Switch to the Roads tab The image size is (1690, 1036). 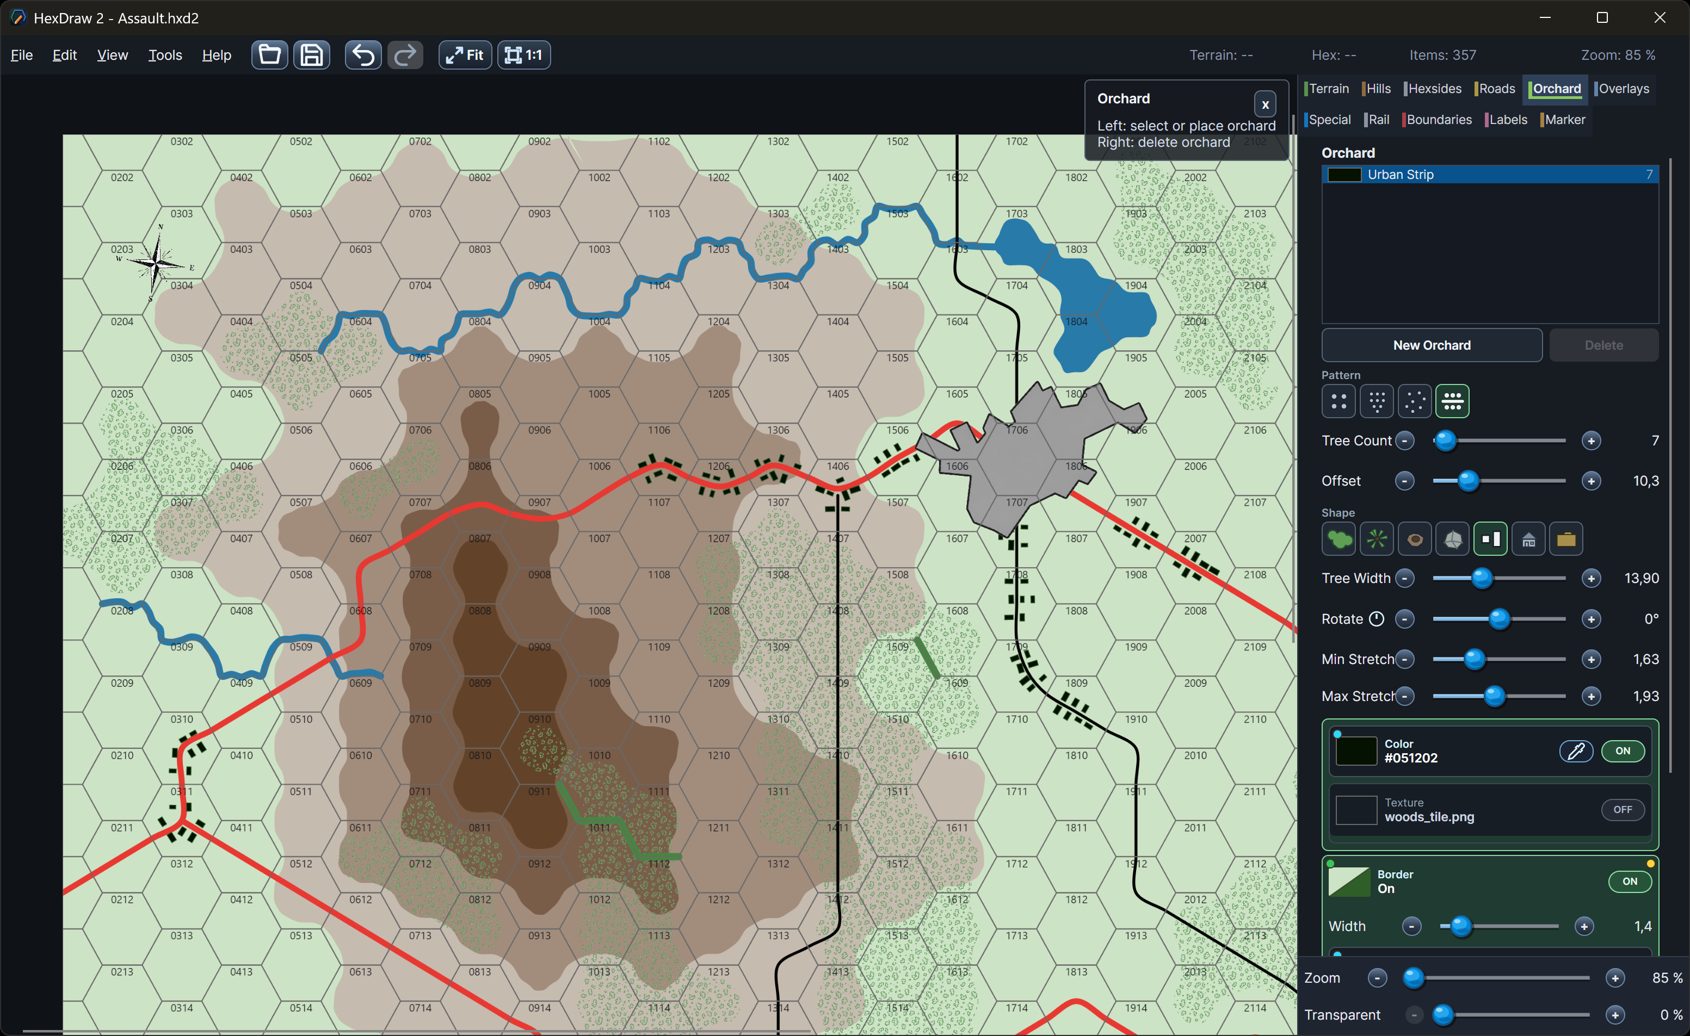click(1495, 89)
